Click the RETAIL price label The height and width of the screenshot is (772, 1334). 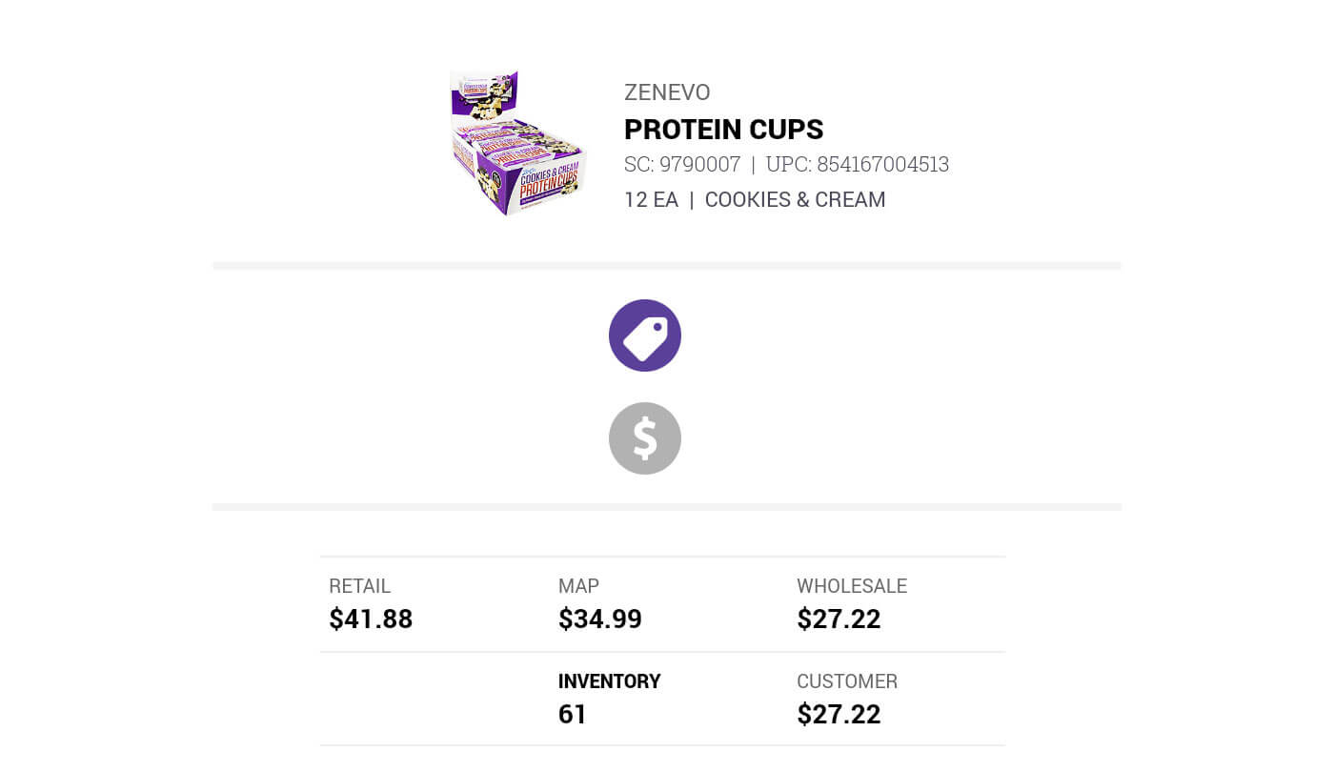click(360, 586)
